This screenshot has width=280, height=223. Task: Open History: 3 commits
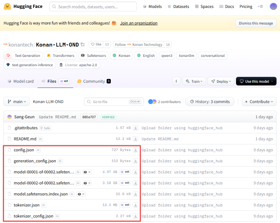[x=210, y=102]
